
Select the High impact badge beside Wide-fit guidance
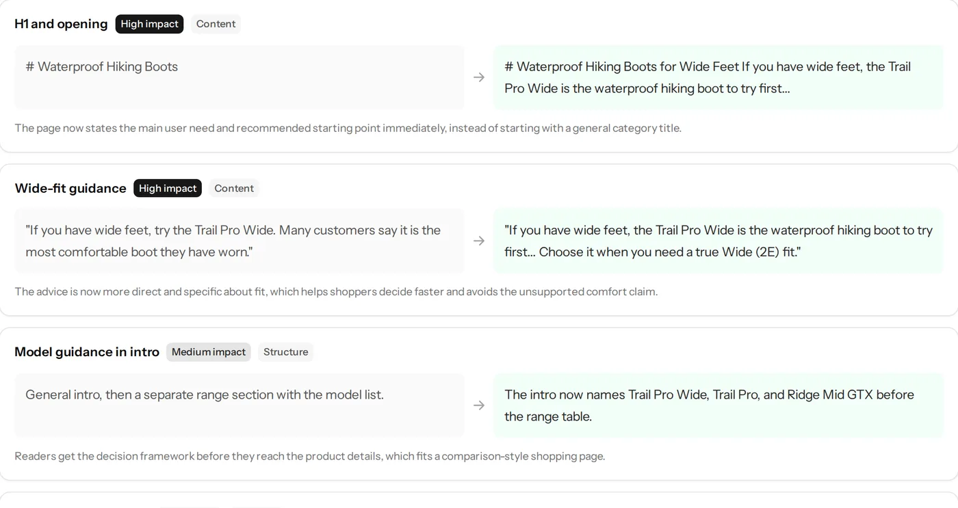pyautogui.click(x=168, y=188)
